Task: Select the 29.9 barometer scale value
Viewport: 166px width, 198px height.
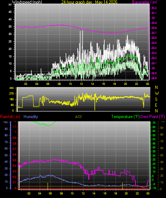Action: point(154,23)
